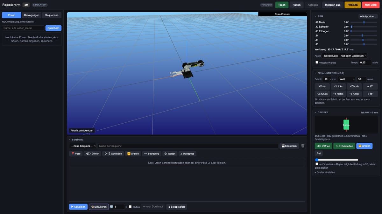Click the gripper Schließen button in the Greifer panel
The image size is (382, 214).
[344, 146]
